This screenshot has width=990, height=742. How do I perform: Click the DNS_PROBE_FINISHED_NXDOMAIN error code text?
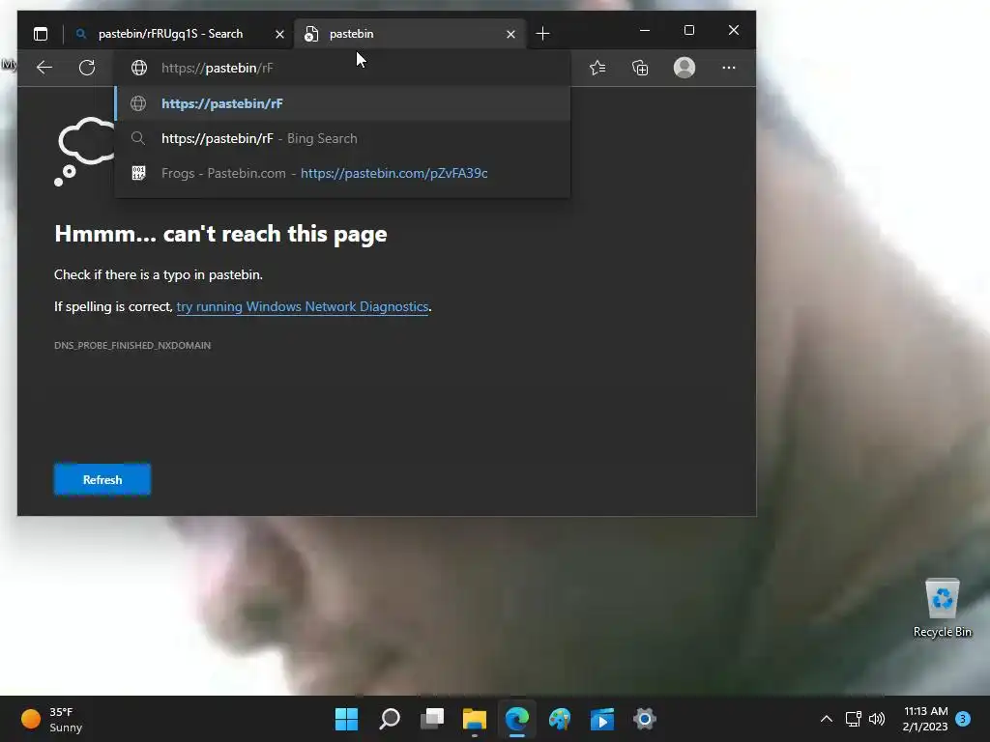point(132,345)
